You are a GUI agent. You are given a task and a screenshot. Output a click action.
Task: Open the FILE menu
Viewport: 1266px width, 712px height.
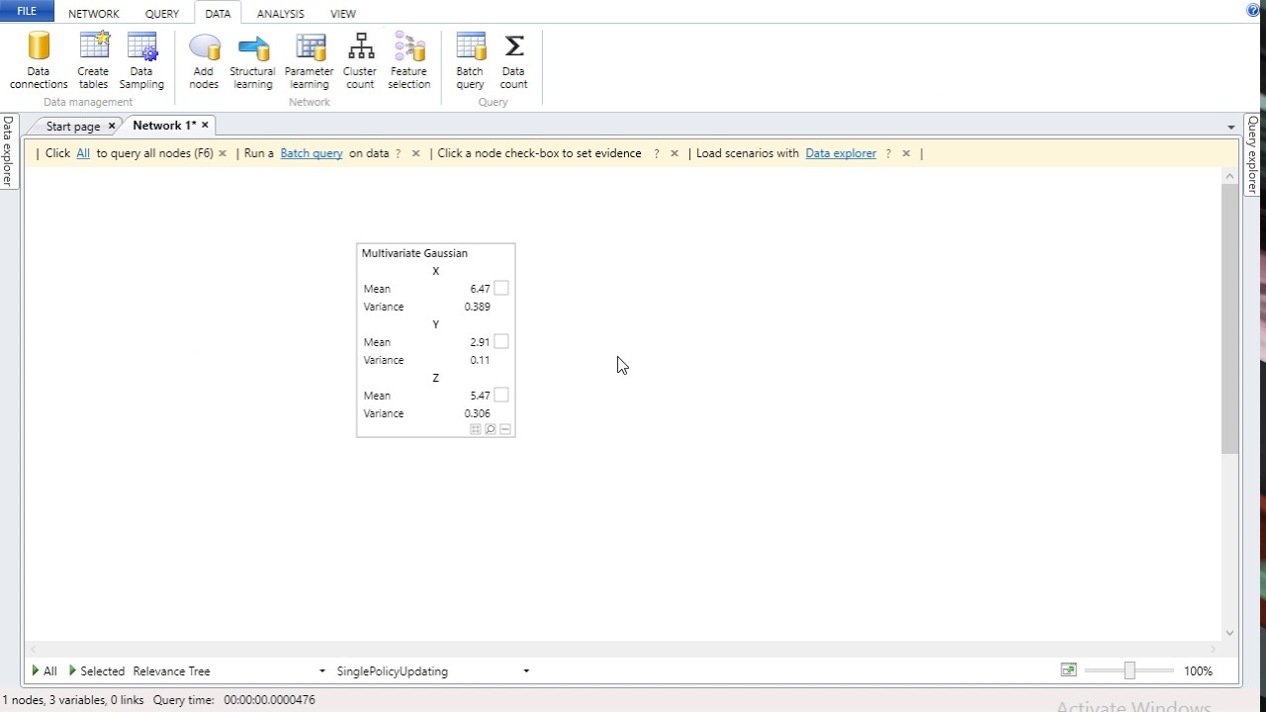click(x=27, y=11)
